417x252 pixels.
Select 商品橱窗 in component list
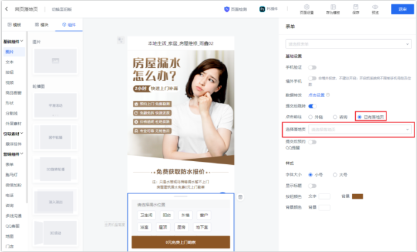click(x=14, y=93)
